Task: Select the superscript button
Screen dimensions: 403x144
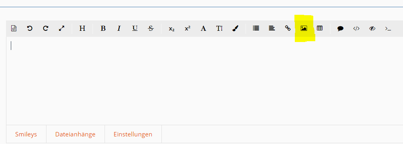Action: 187,28
